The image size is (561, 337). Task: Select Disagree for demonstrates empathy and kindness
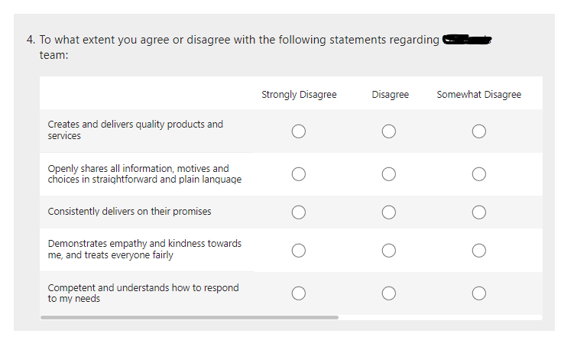pyautogui.click(x=389, y=250)
